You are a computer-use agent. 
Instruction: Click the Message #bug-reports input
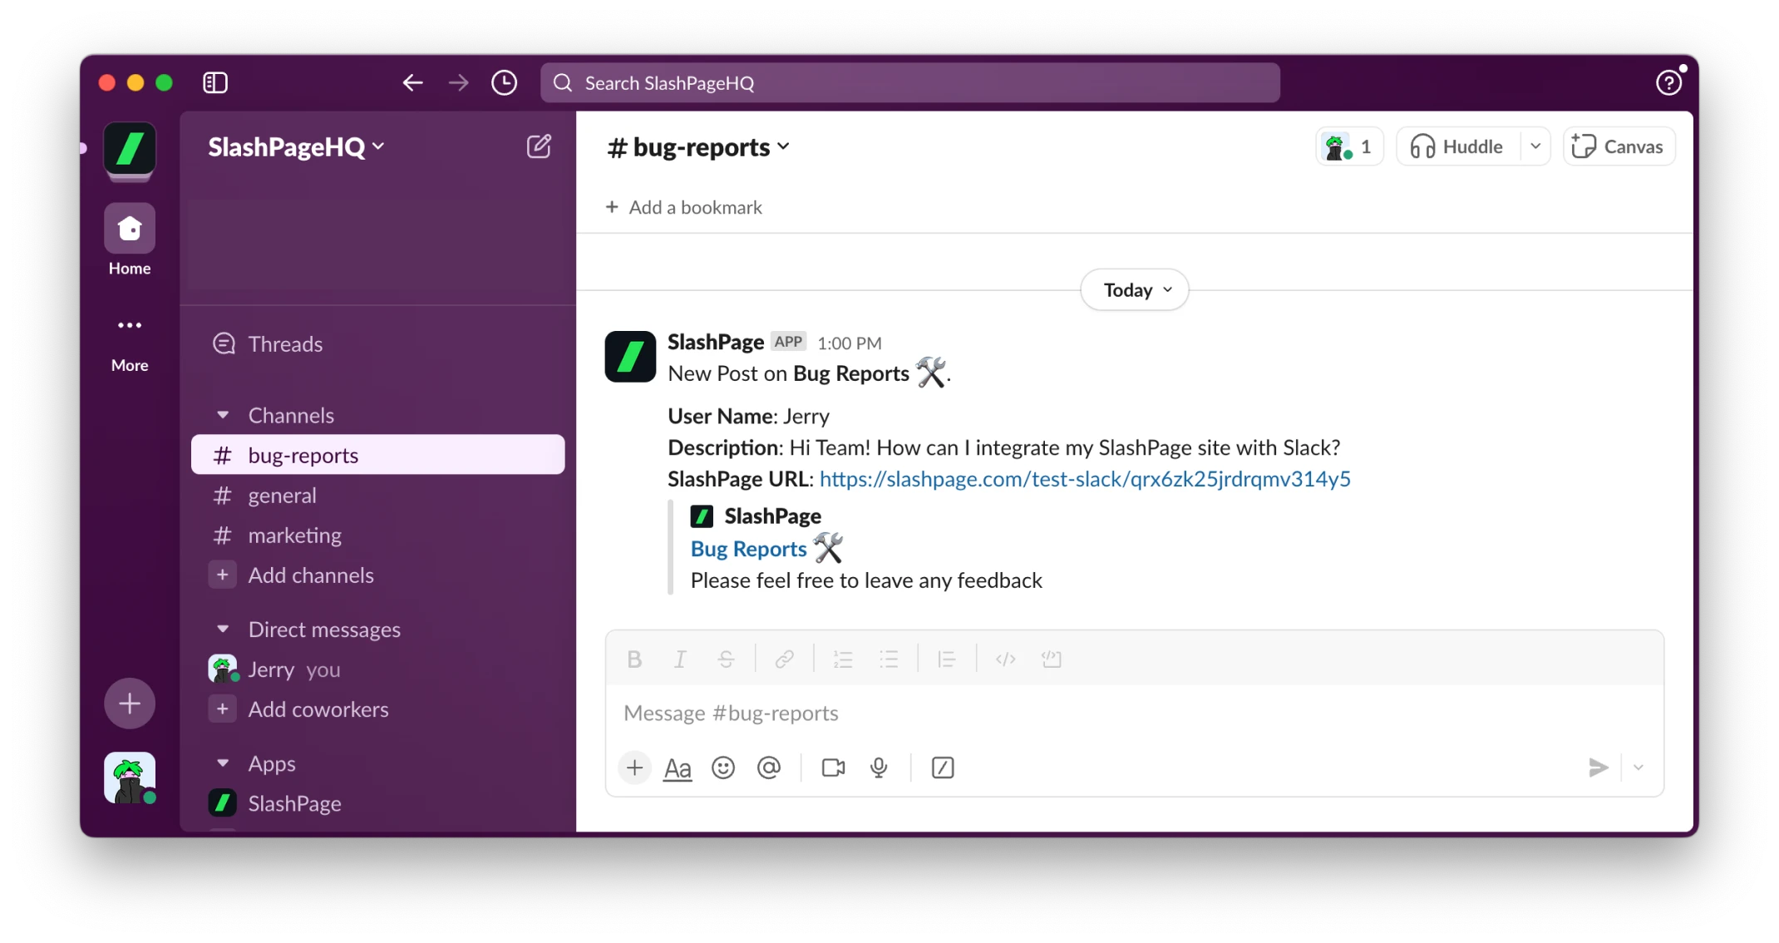pyautogui.click(x=1135, y=713)
